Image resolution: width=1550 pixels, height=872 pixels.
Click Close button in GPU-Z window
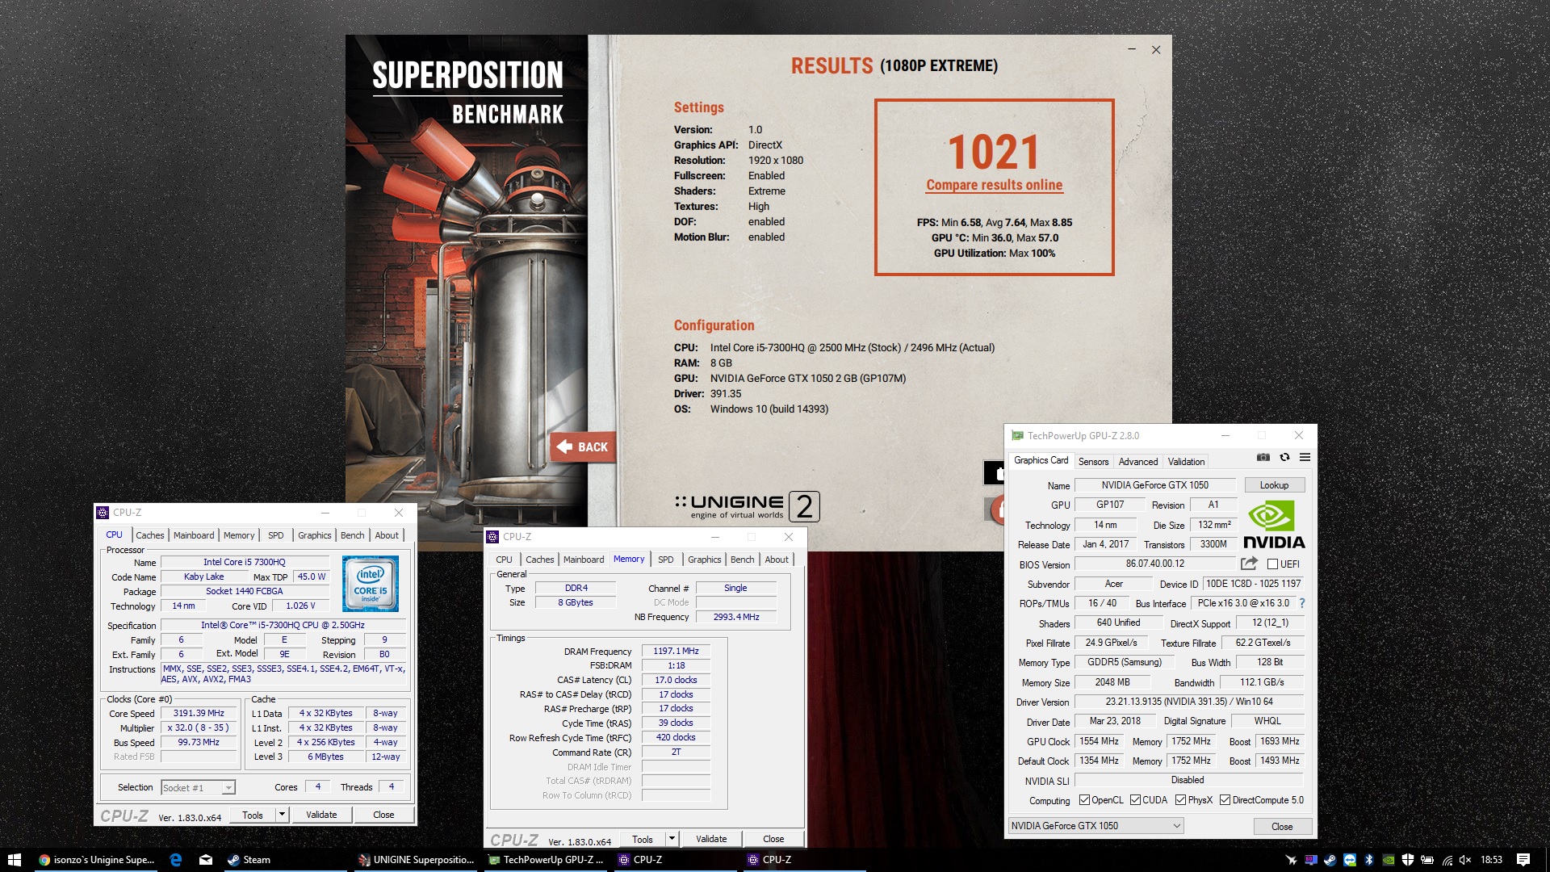click(x=1282, y=826)
